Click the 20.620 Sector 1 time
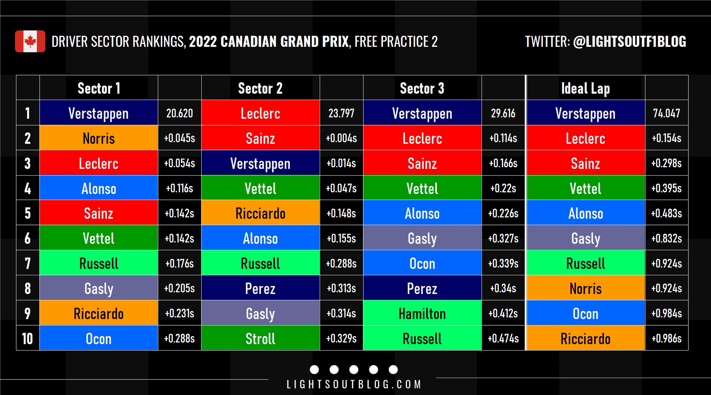Viewport: 711px width, 395px height. tap(179, 113)
